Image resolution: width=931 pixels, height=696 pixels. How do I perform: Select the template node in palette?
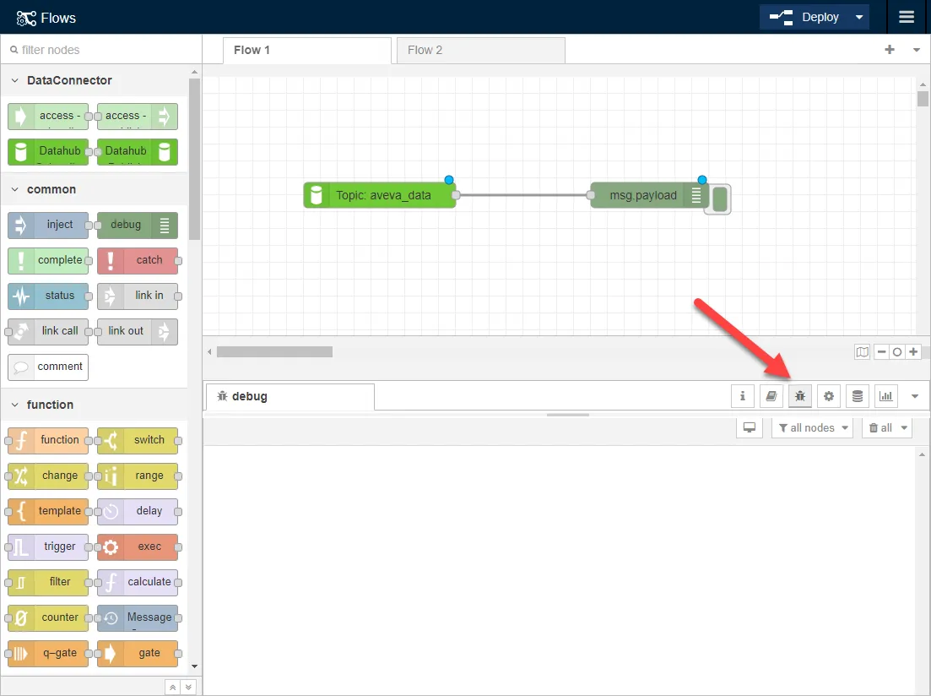pyautogui.click(x=48, y=511)
